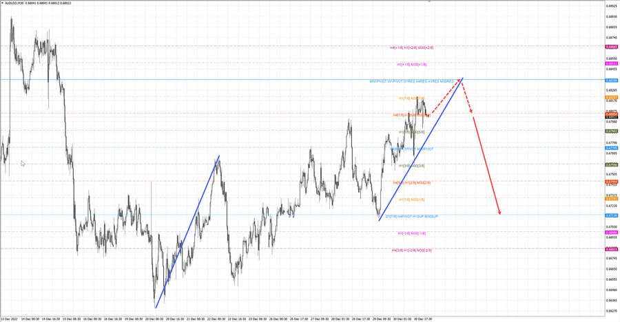
Task: Click the 0.66650 price axis label
Action: (612, 269)
